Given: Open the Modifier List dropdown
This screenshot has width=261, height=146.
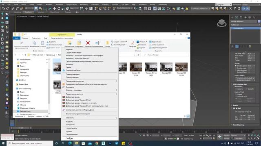Looking at the screenshot, I should (246, 25).
